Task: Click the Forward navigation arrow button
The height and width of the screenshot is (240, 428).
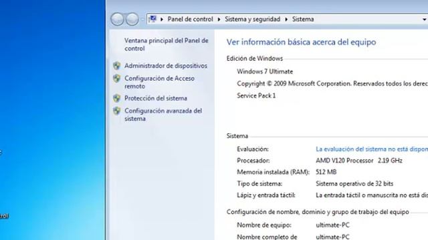Action: pyautogui.click(x=132, y=19)
